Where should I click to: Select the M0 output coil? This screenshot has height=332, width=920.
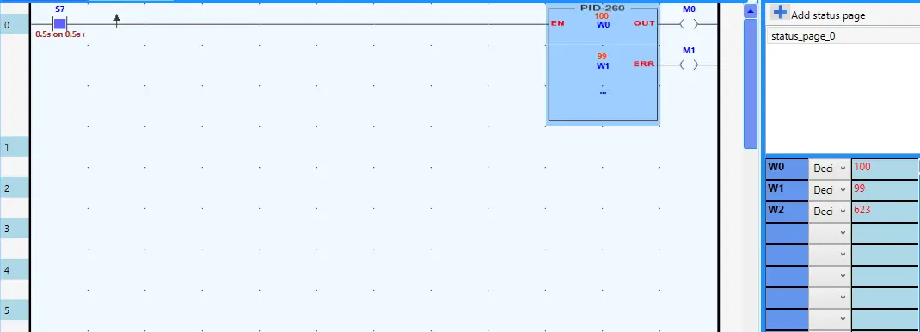[689, 24]
